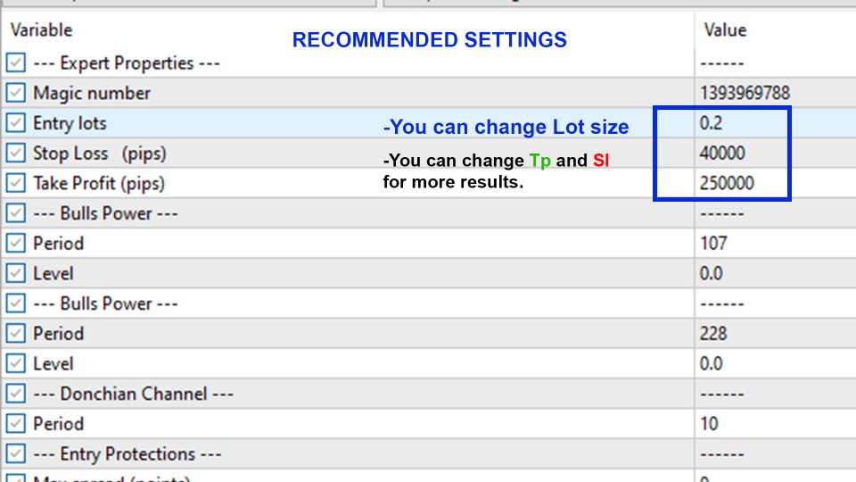The width and height of the screenshot is (856, 482).
Task: Toggle the Donchian Channel Period checkbox
Action: (15, 423)
